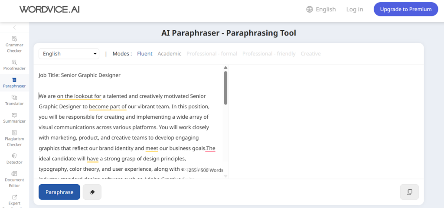Collapse the left sidebar with chevron
The height and width of the screenshot is (208, 444).
14,28
